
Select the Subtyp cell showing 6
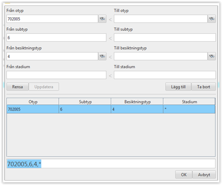85,109
